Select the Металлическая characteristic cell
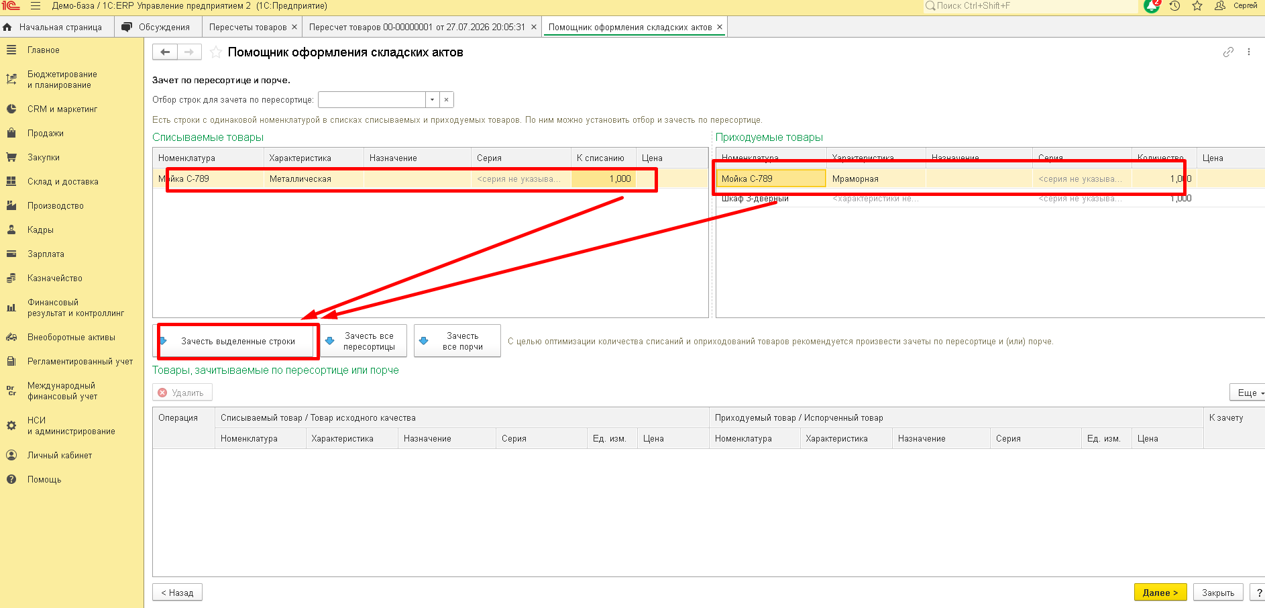 (x=313, y=179)
